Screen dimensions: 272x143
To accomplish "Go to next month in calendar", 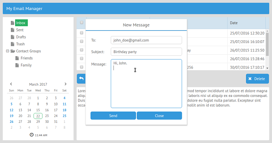I will tap(65, 84).
